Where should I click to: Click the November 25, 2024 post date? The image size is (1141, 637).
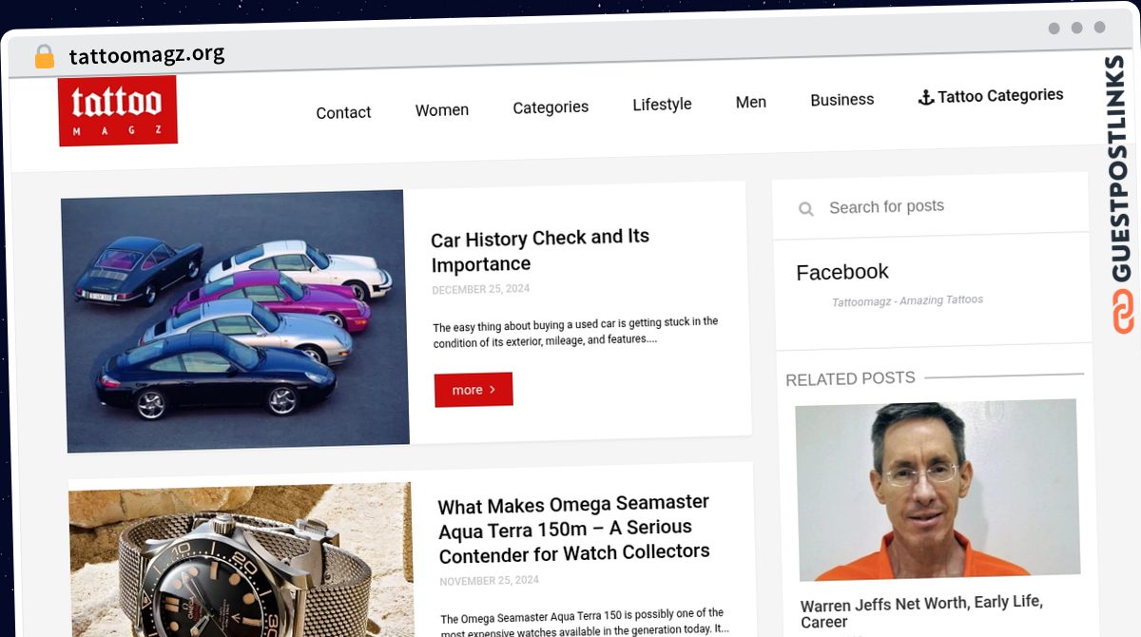[489, 581]
